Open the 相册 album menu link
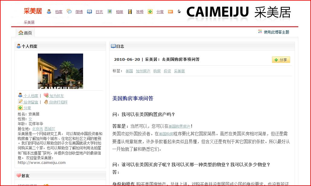This screenshot has width=311, height=186. 119,12
